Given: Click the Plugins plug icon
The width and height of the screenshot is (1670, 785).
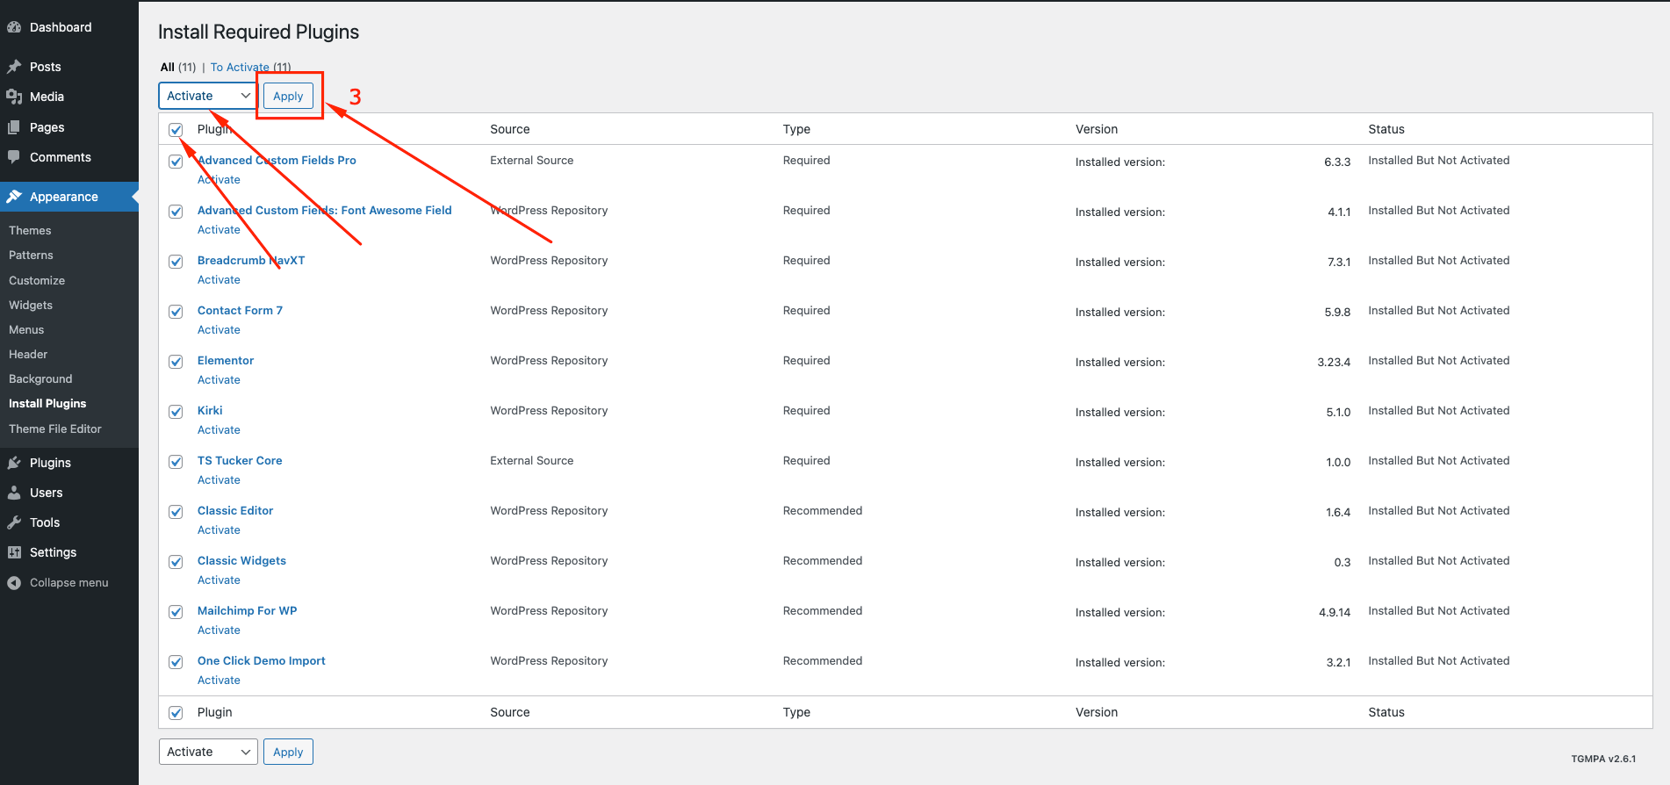Looking at the screenshot, I should [14, 463].
